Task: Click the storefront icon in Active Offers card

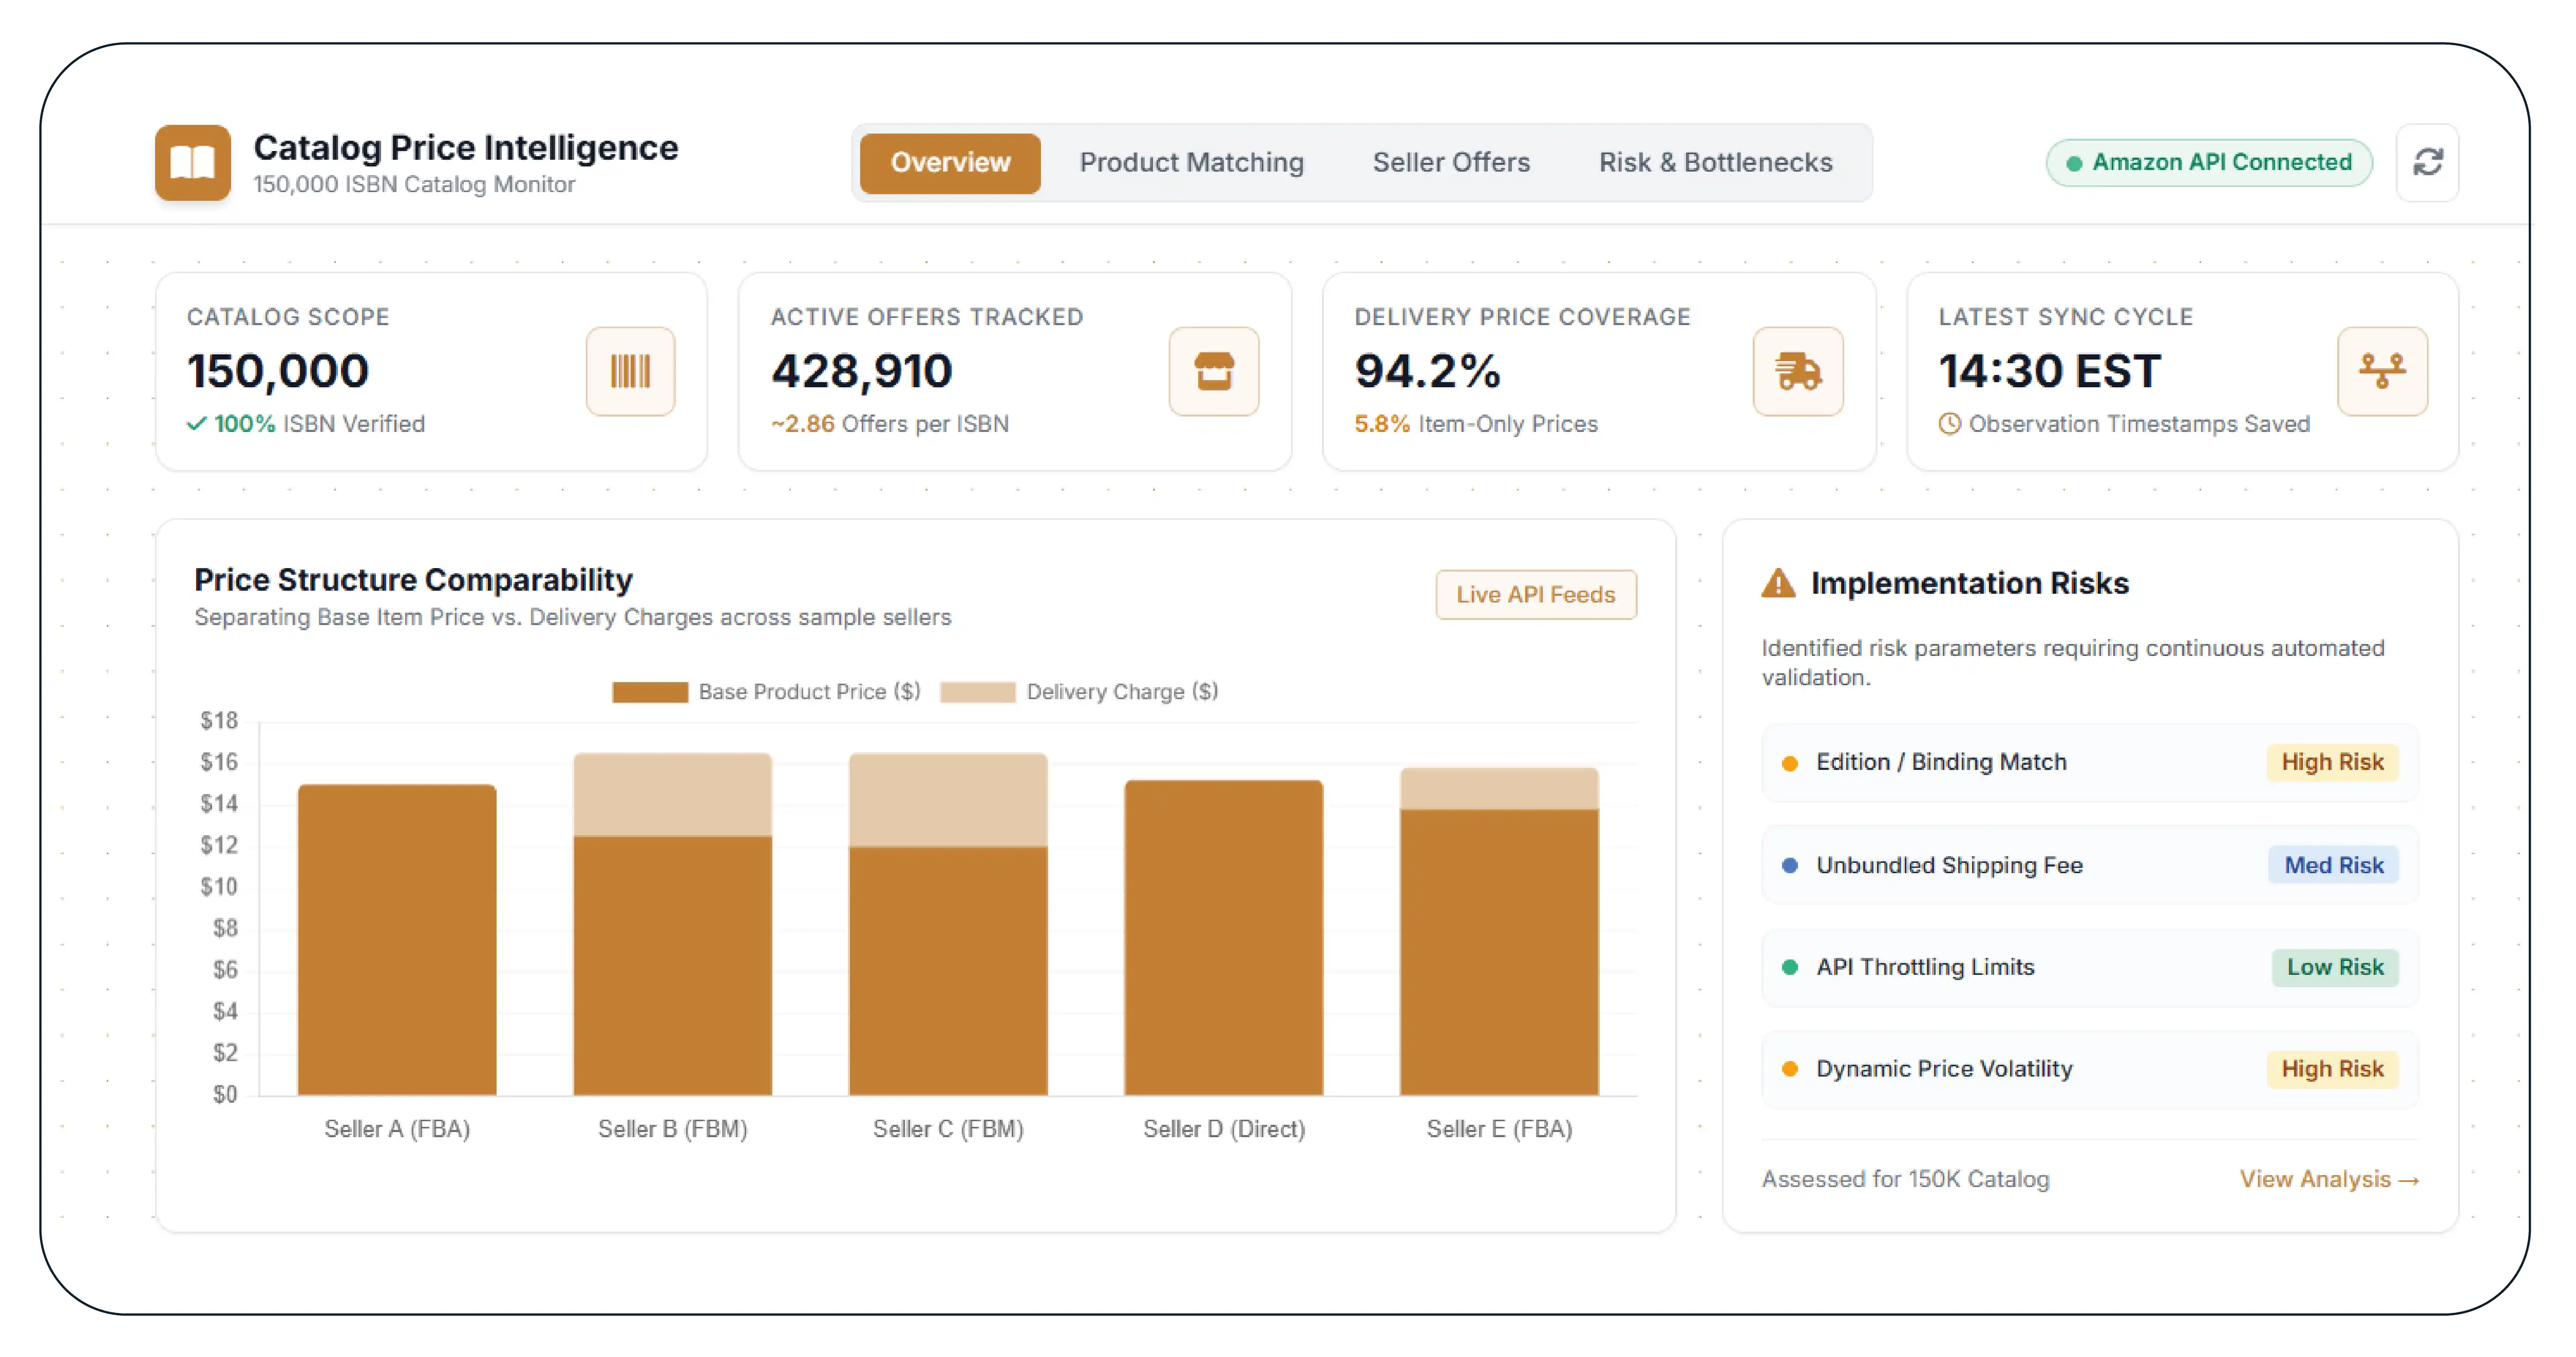Action: click(x=1214, y=371)
